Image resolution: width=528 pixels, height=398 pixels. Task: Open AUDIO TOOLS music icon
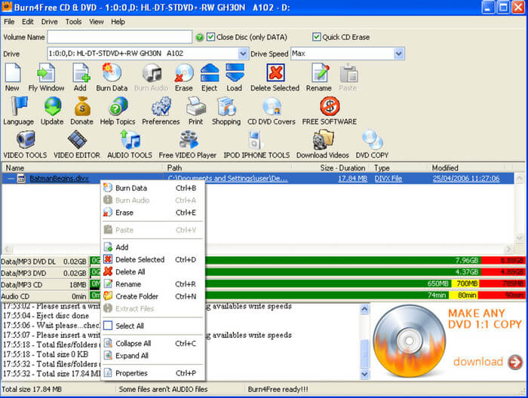point(130,139)
